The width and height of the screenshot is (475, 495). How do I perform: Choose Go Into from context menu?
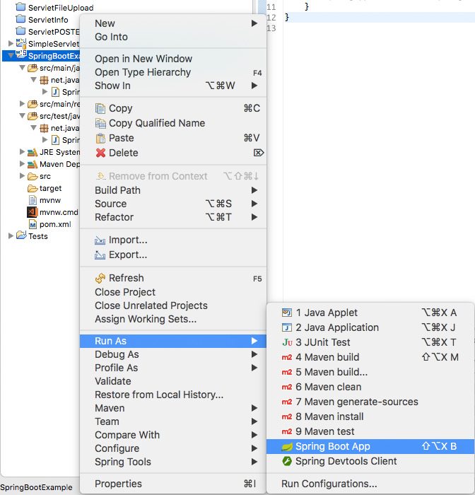click(173, 37)
